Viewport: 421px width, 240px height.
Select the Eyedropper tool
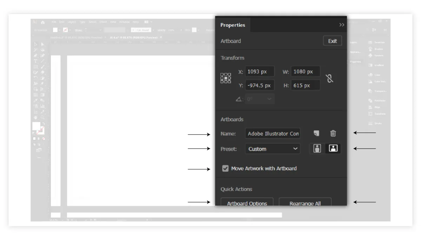pyautogui.click(x=35, y=100)
